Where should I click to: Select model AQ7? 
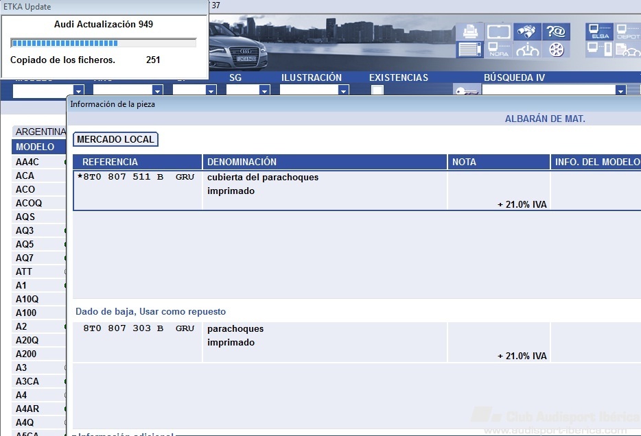[39, 258]
